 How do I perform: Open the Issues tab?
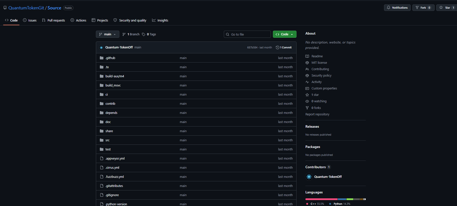click(x=30, y=20)
